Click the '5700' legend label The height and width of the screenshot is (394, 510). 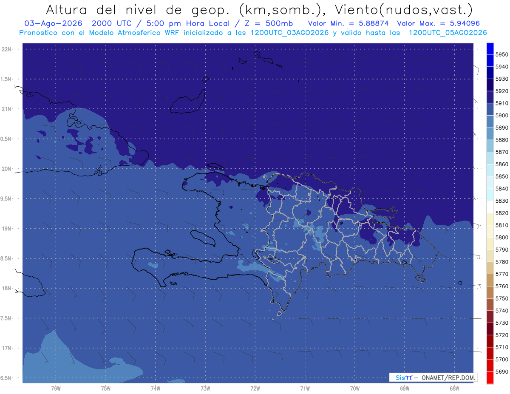501,359
